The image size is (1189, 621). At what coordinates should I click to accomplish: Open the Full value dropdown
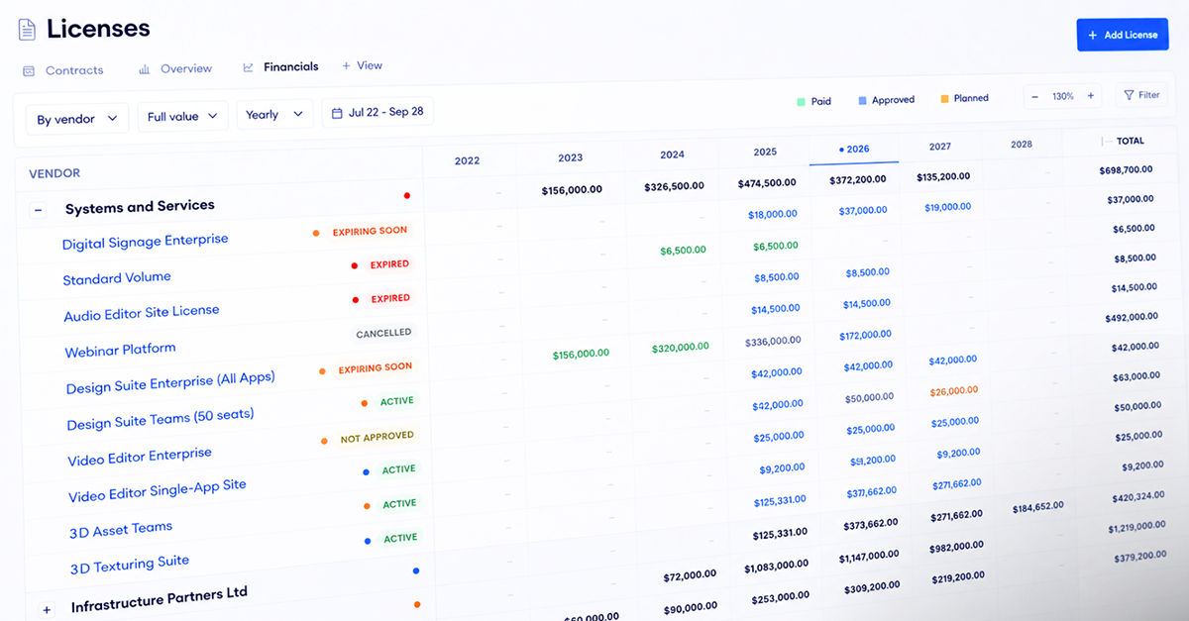[x=182, y=116]
